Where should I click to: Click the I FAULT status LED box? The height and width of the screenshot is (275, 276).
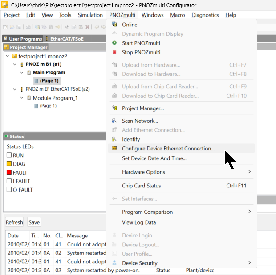tap(9, 181)
